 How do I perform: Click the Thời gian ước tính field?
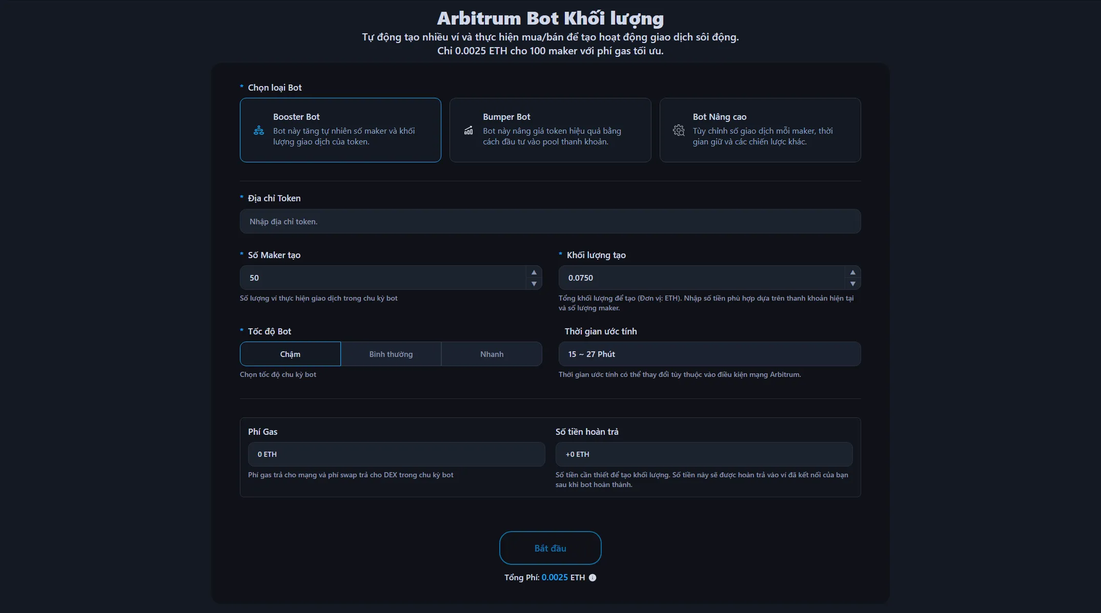(709, 354)
